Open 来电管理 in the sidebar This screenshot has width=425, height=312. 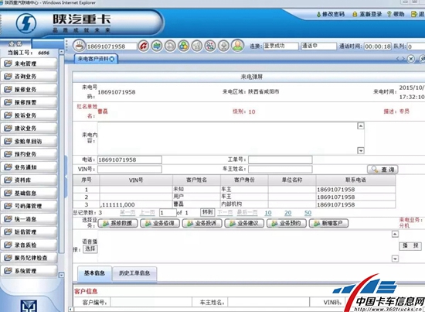click(29, 63)
